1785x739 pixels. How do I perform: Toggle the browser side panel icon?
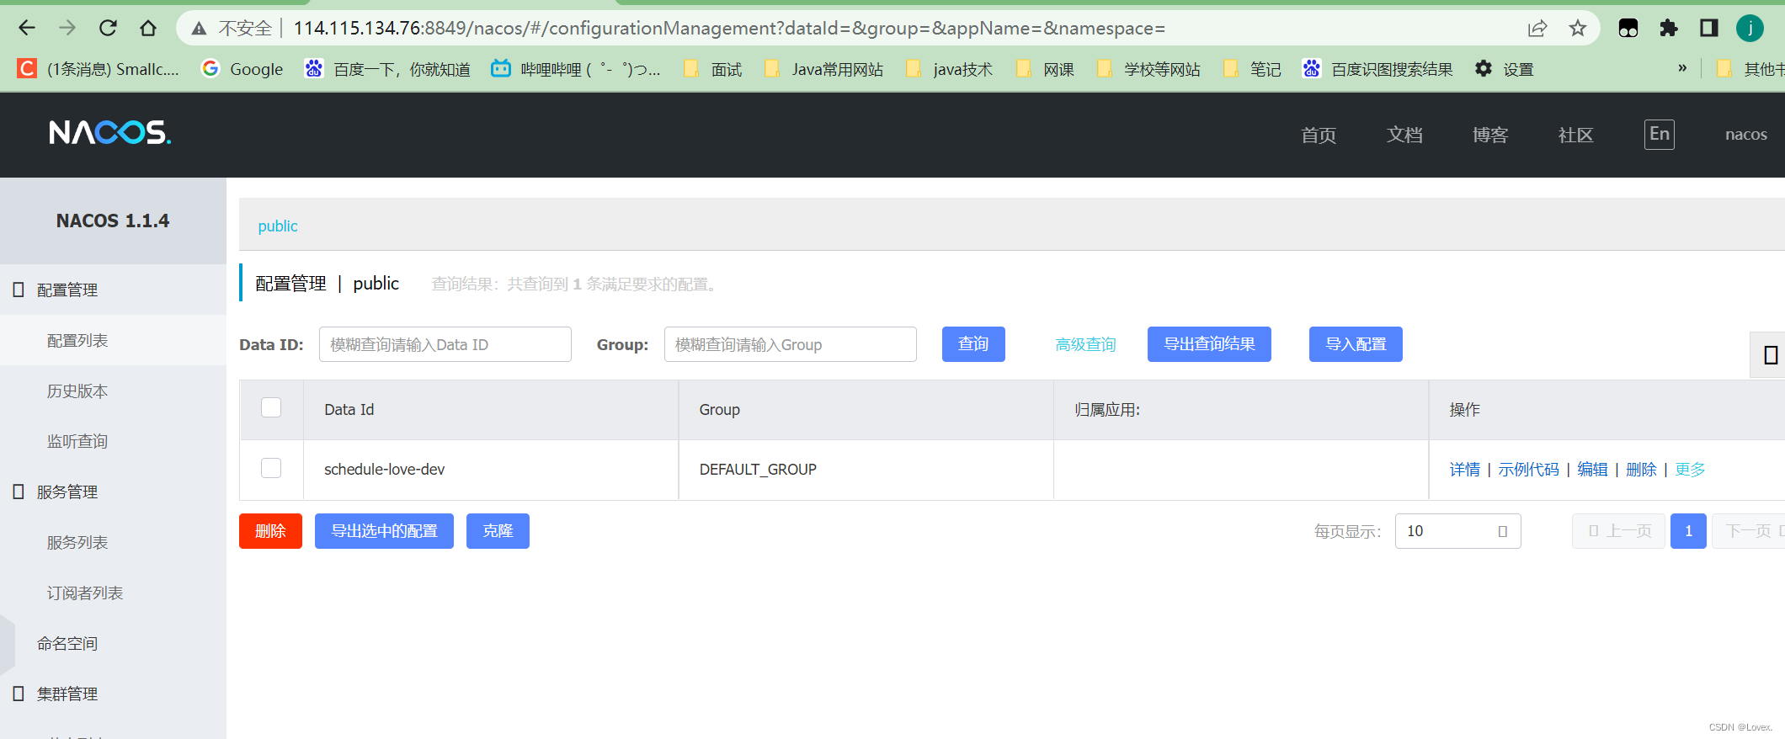click(x=1708, y=29)
